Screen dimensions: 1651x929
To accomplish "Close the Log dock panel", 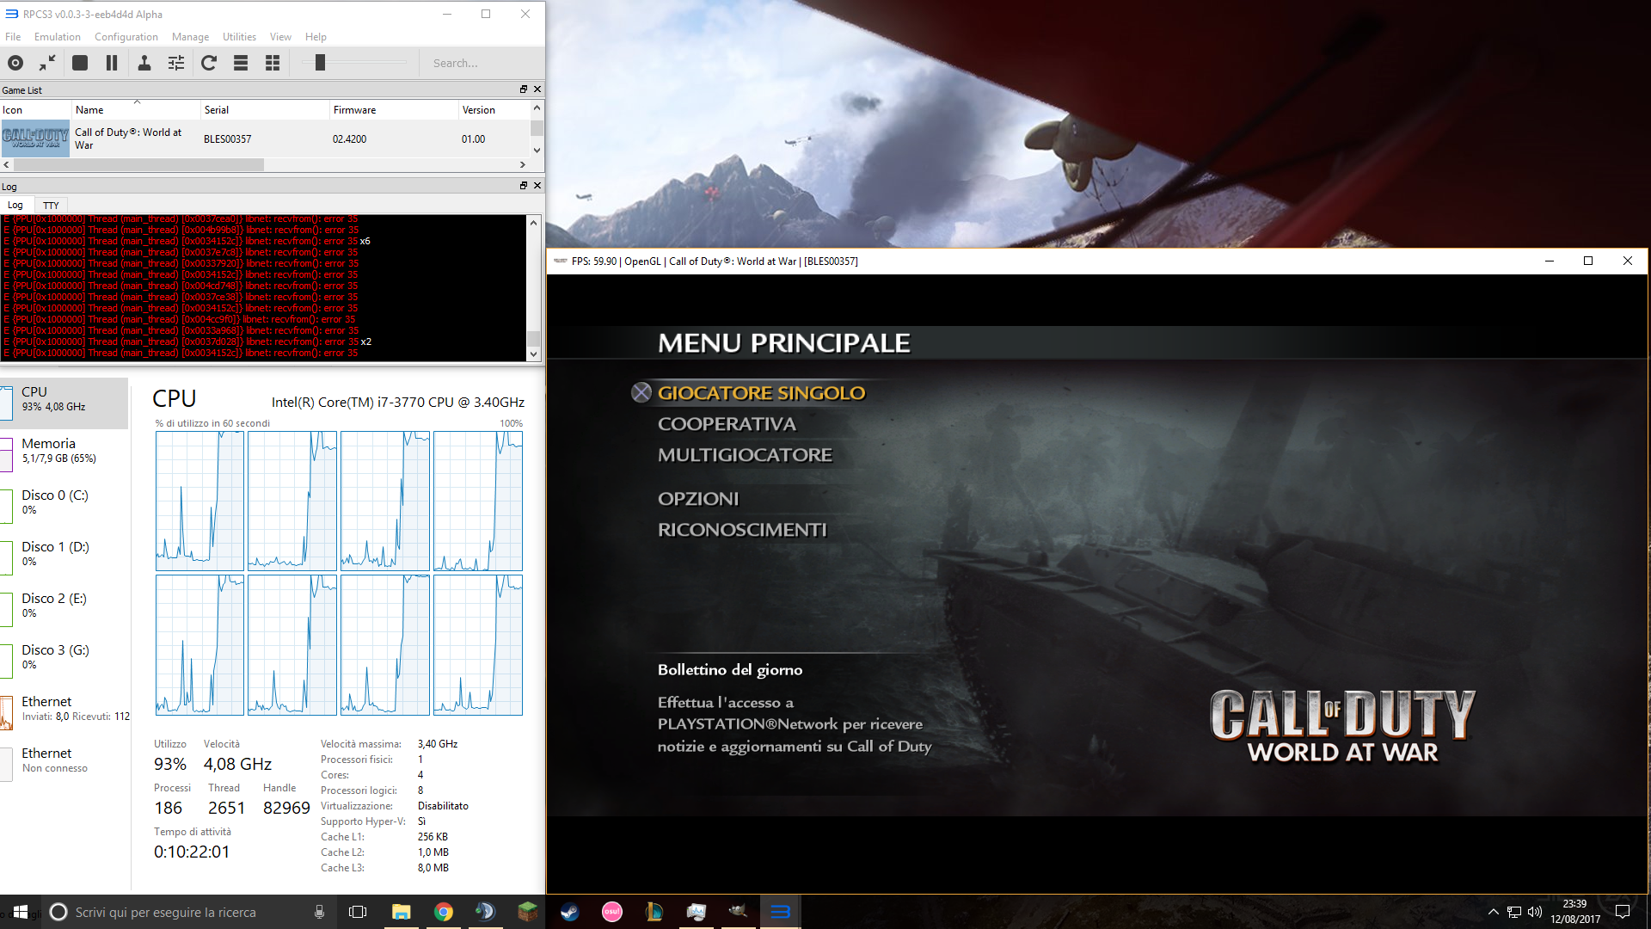I will pyautogui.click(x=537, y=186).
